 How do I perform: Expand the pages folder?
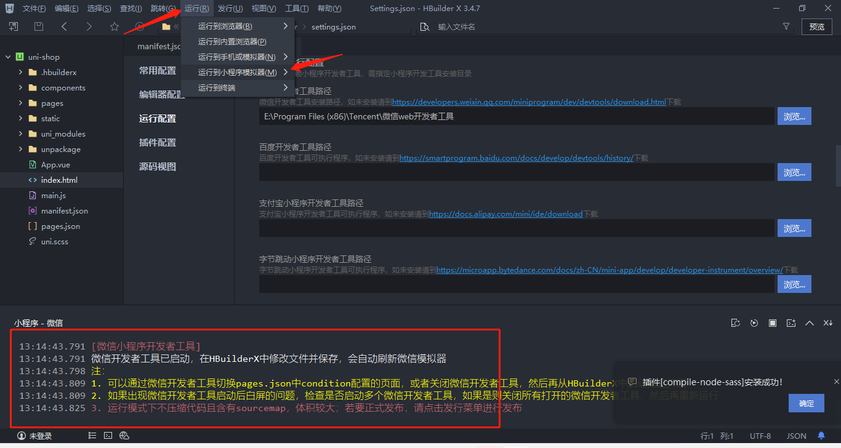pos(20,103)
